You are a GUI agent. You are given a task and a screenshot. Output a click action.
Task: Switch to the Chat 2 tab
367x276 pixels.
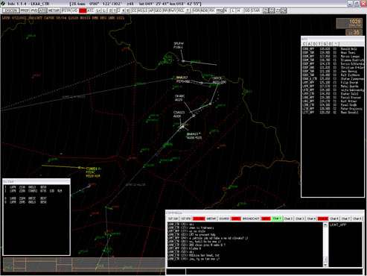(x=288, y=219)
